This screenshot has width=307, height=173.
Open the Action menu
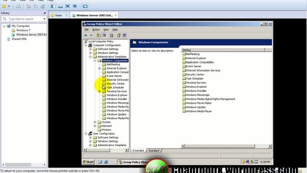(96, 30)
